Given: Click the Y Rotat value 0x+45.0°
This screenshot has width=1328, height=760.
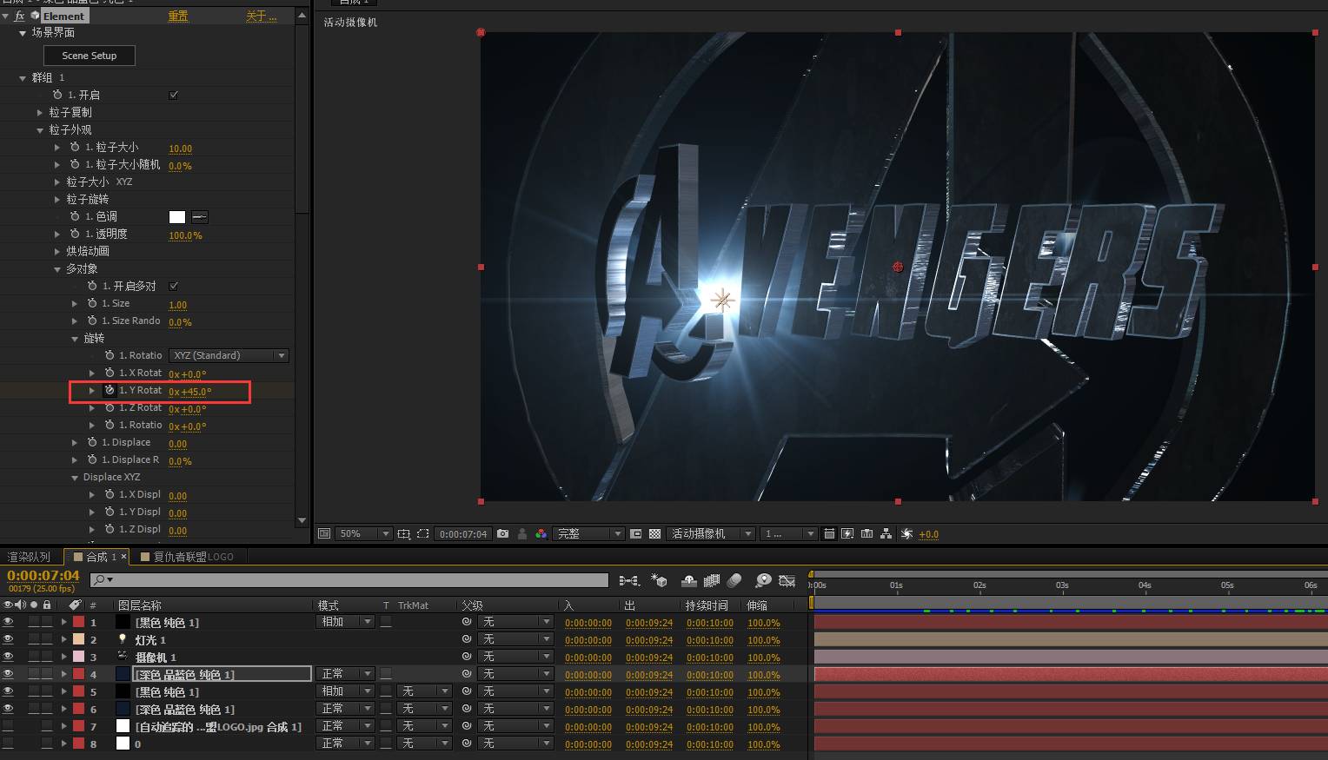Looking at the screenshot, I should [x=189, y=392].
